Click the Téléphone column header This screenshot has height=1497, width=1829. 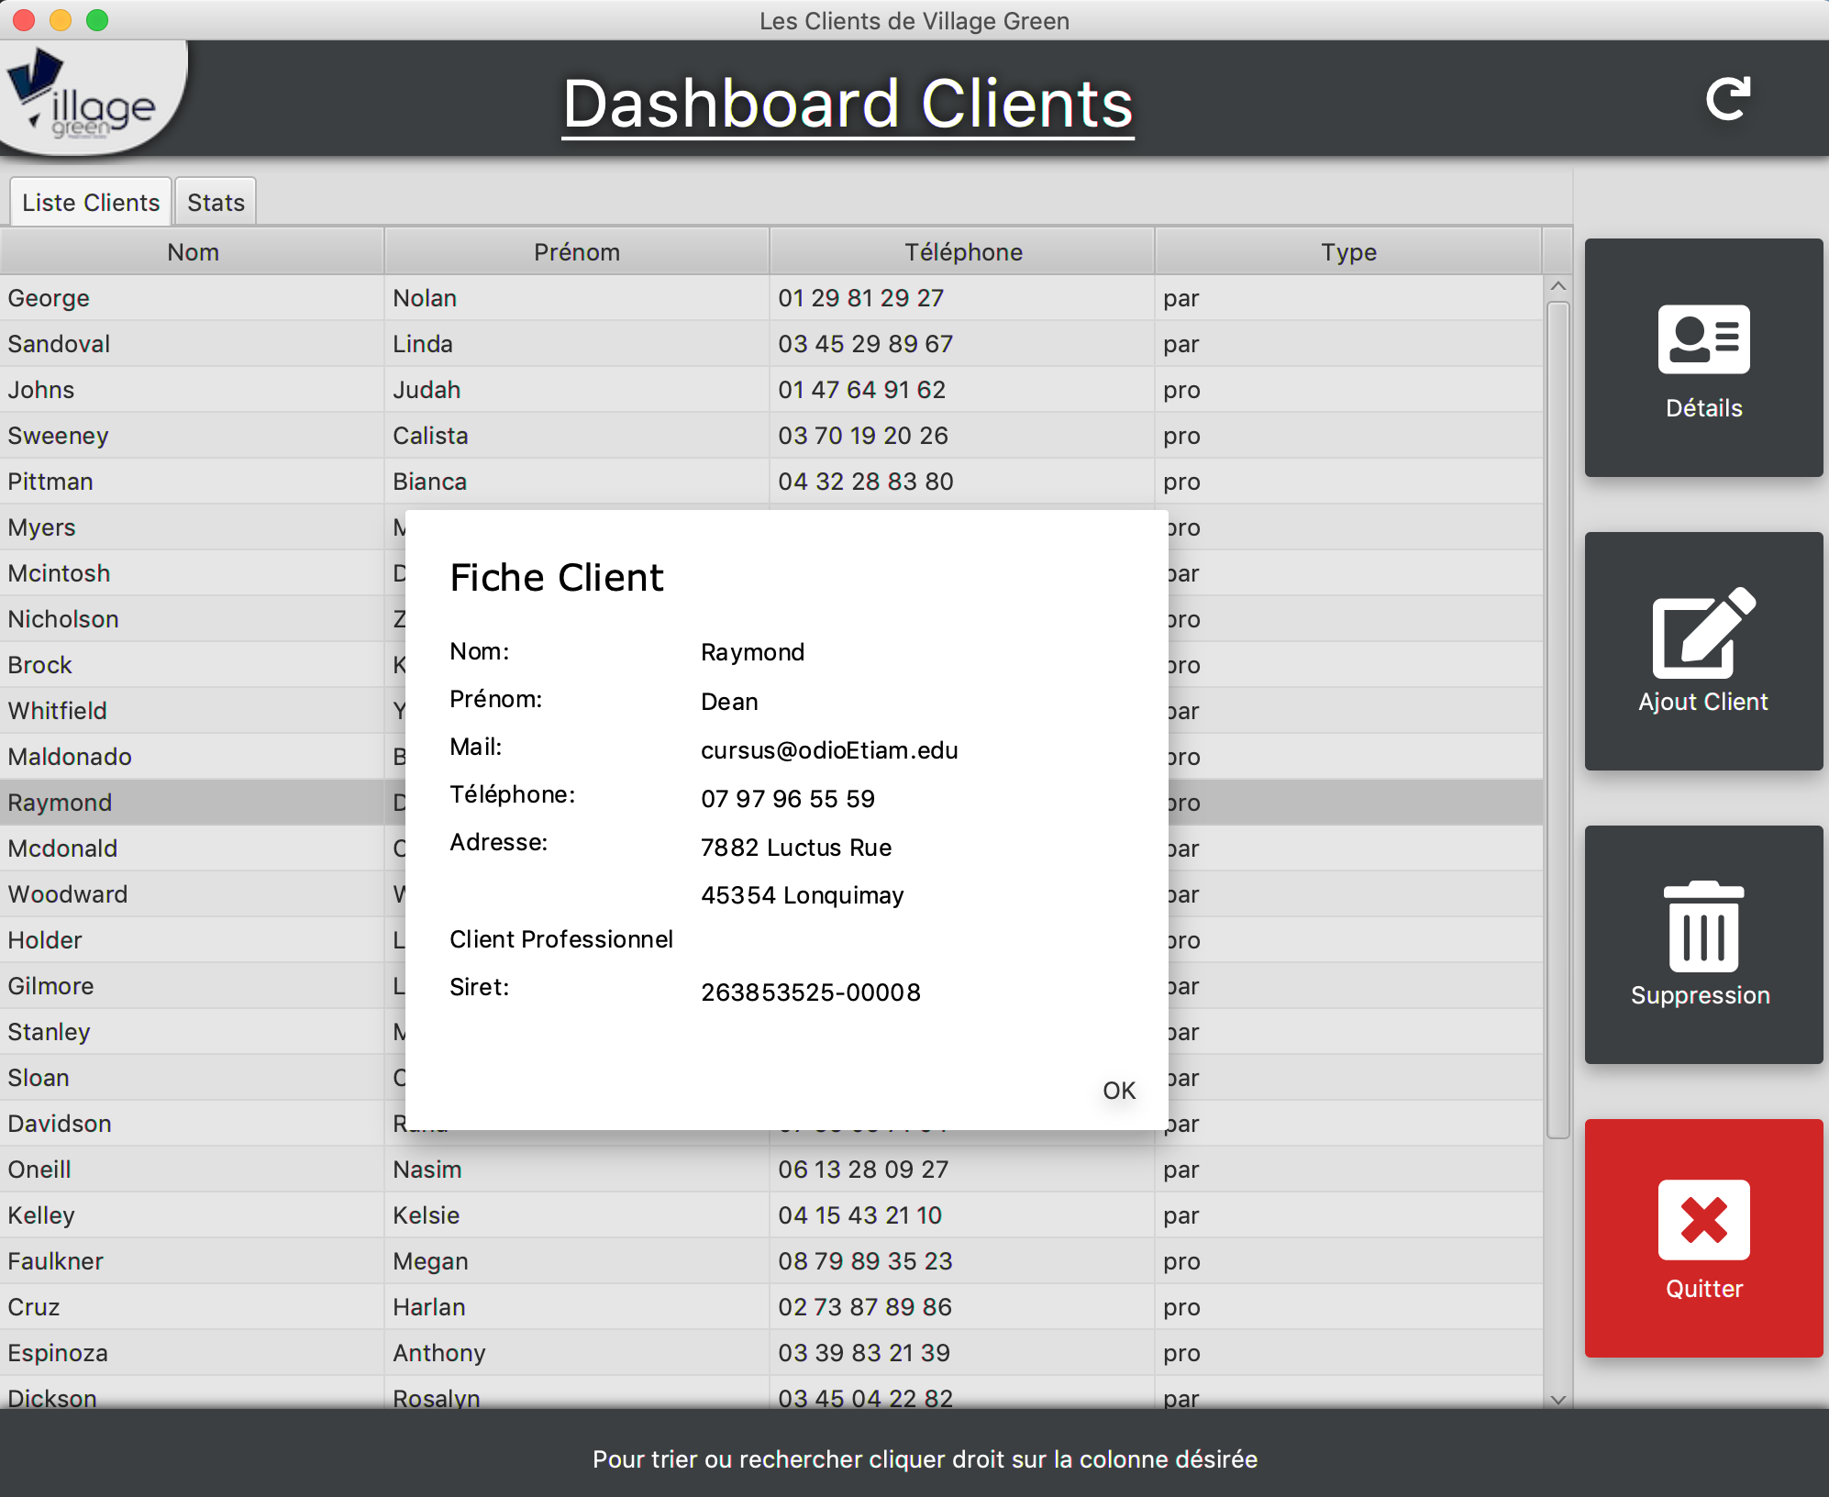pos(963,251)
